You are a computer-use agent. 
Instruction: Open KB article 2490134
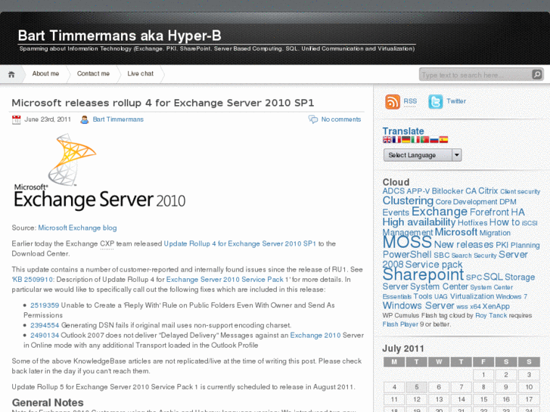coord(45,336)
